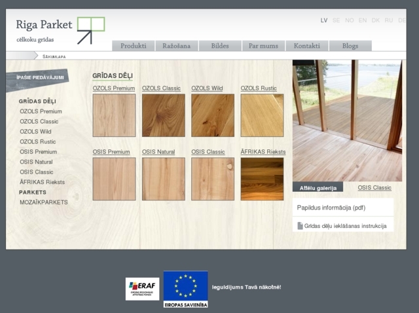Click the Riga Parket logo
This screenshot has width=419, height=313.
(x=60, y=30)
